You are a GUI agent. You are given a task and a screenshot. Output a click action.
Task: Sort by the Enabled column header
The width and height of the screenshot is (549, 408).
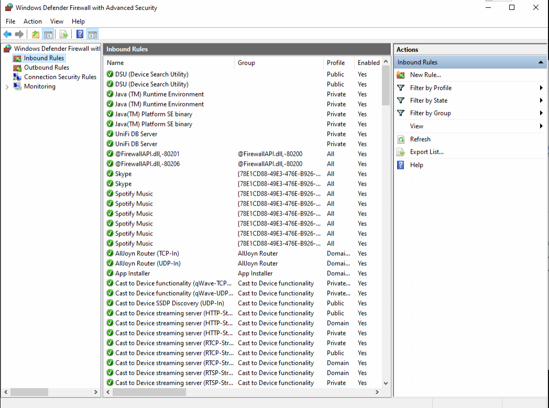click(368, 63)
